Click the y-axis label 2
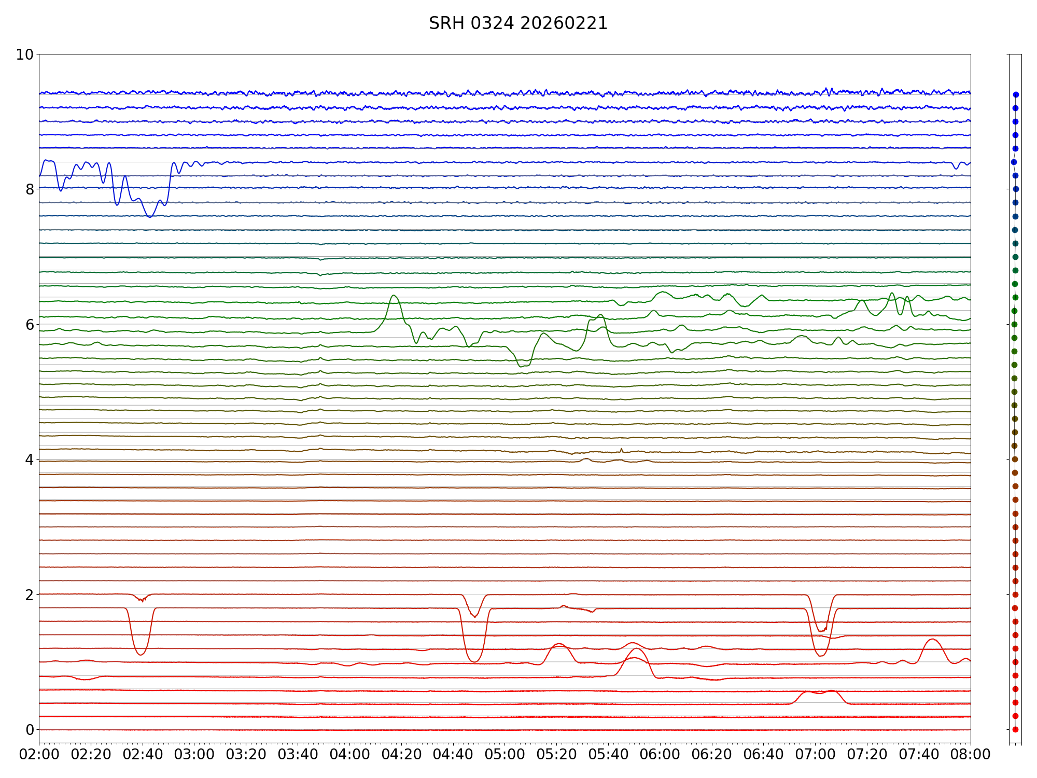Viewport: 1037px width, 778px height. [30, 594]
